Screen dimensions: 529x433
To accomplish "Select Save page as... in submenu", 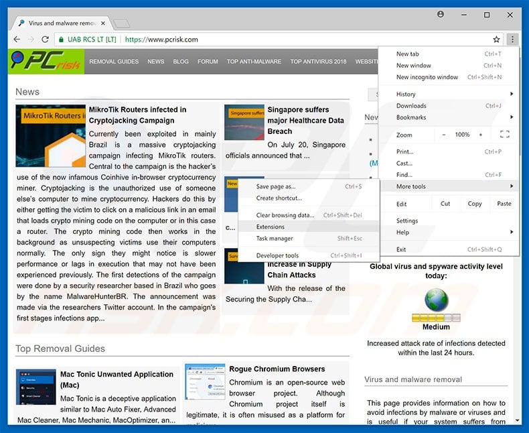I will (x=309, y=186).
